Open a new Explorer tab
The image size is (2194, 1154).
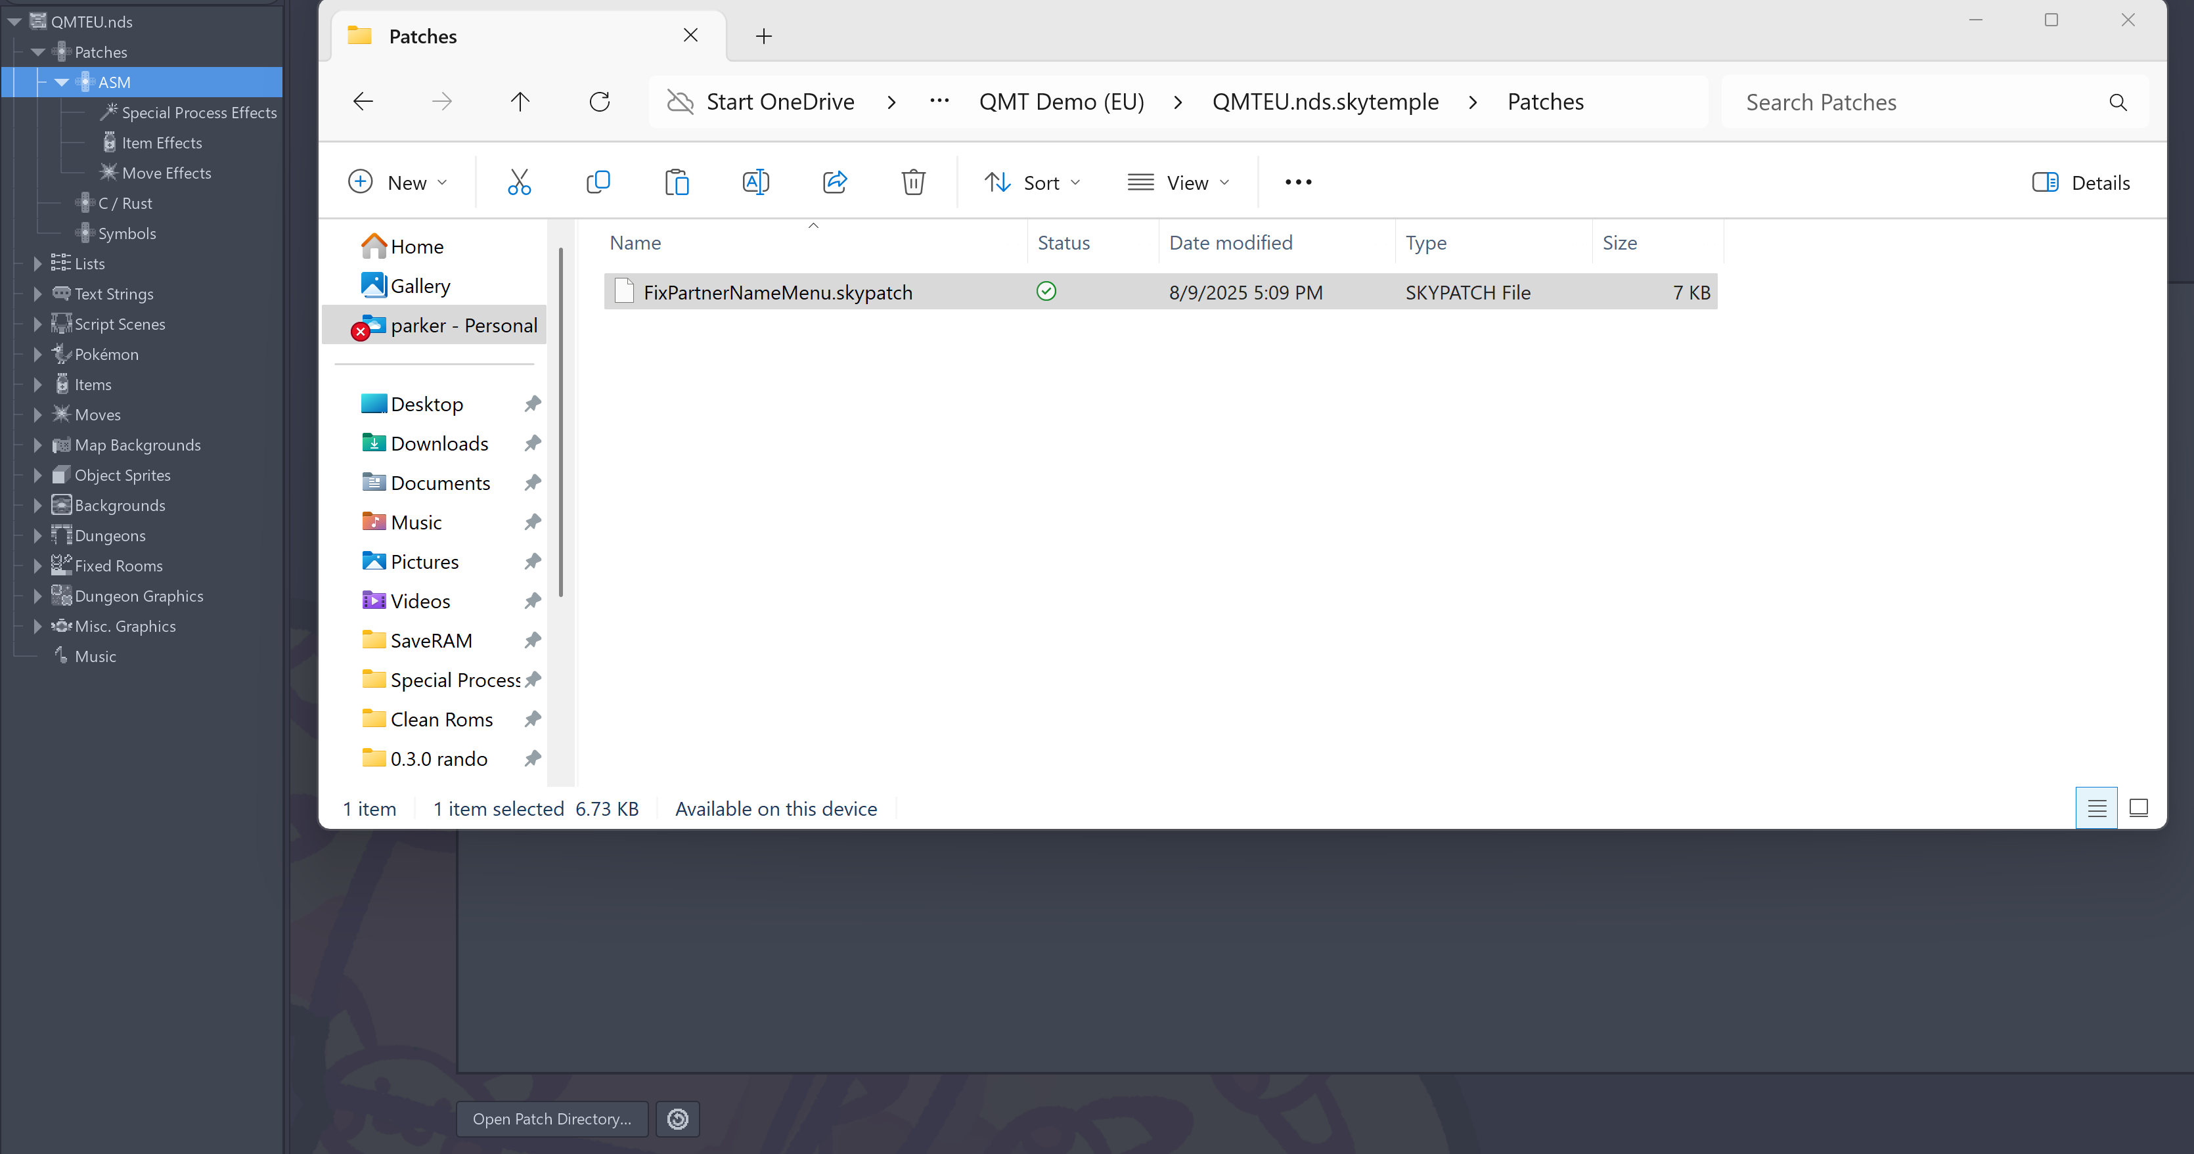point(763,35)
